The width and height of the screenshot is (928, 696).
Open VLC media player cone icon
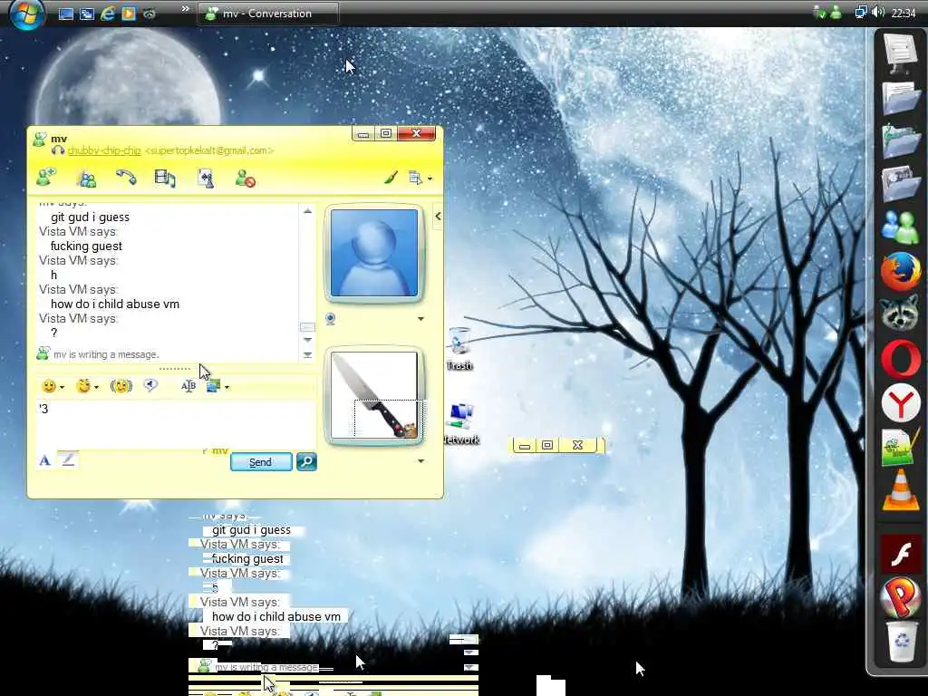tap(900, 490)
